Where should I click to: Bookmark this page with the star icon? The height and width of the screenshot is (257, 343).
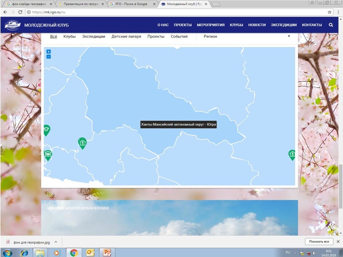pos(329,12)
